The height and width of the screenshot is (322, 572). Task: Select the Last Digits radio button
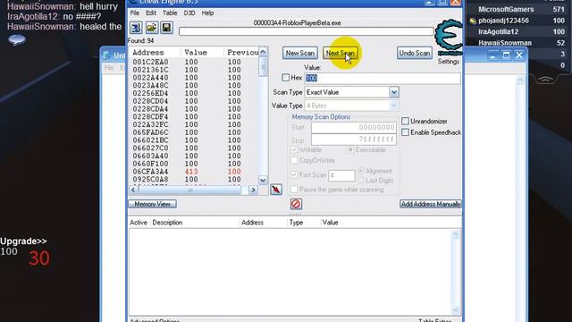[360, 181]
